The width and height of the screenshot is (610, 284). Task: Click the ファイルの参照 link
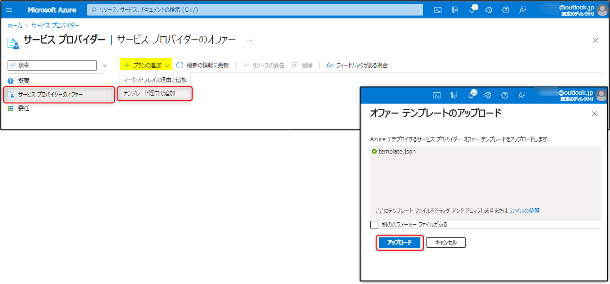point(524,211)
